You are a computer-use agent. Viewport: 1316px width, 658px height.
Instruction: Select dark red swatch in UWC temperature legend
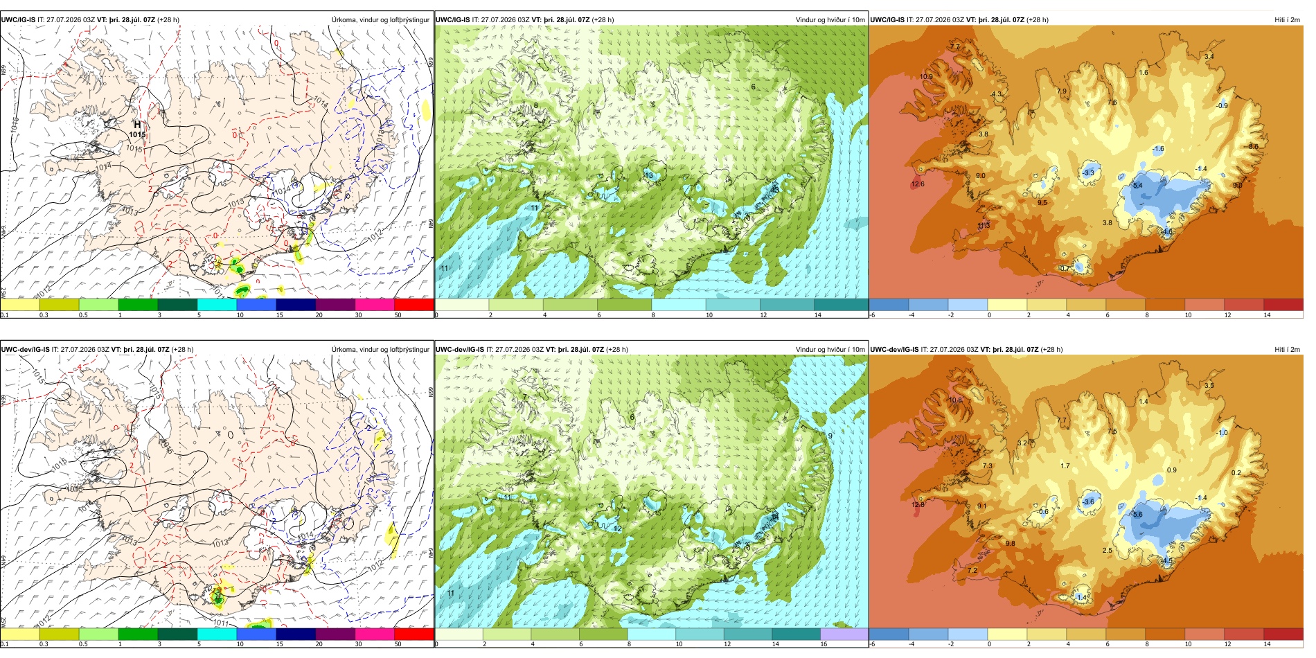pyautogui.click(x=1283, y=305)
